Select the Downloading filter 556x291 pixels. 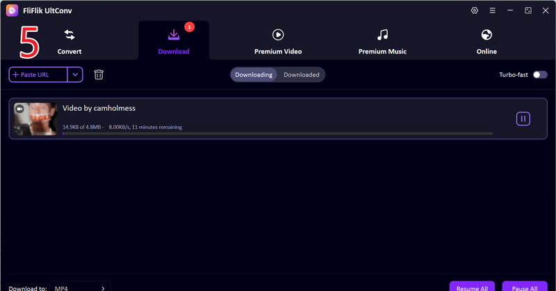click(x=254, y=75)
